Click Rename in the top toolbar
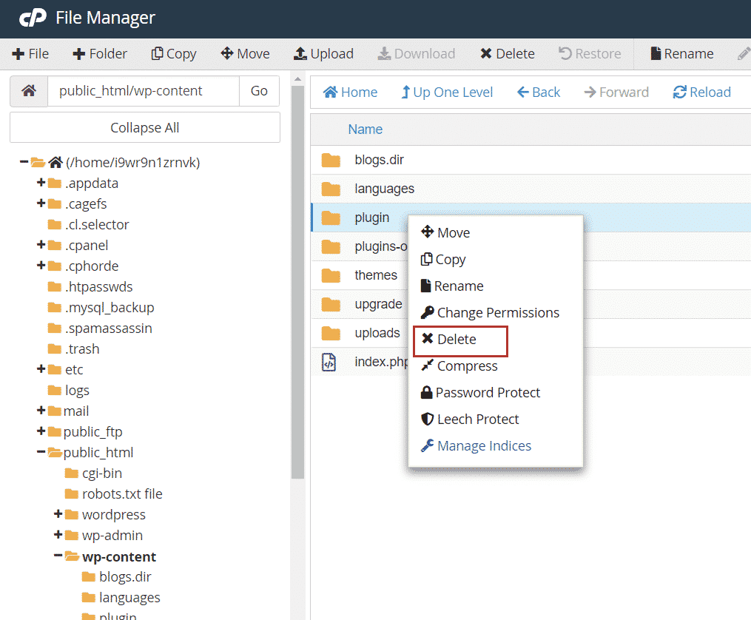The height and width of the screenshot is (620, 751). pyautogui.click(x=682, y=53)
